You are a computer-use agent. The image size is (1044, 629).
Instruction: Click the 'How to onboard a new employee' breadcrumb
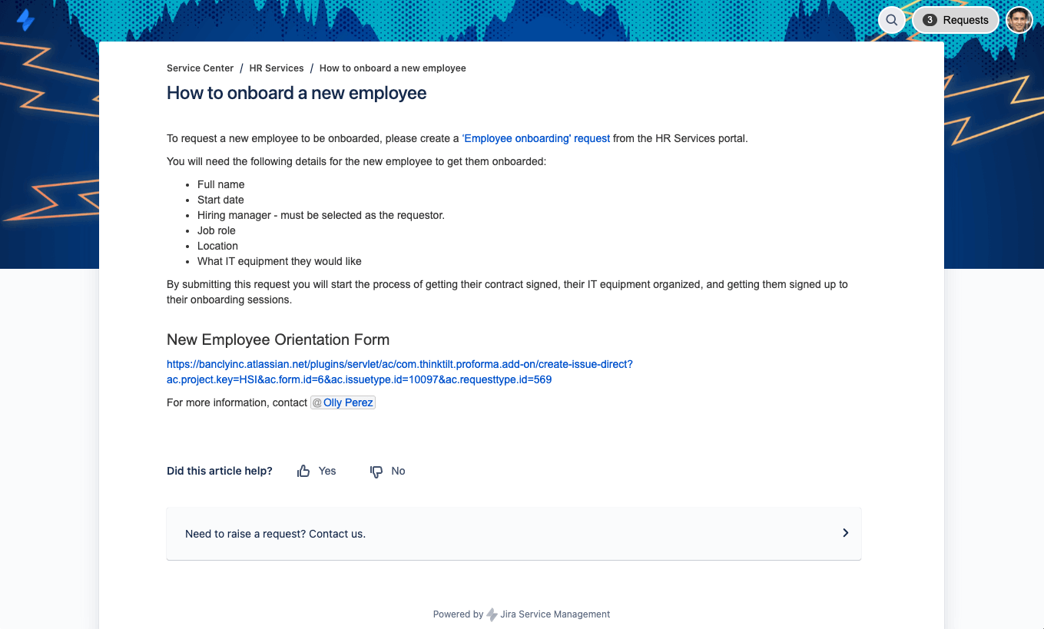click(393, 68)
